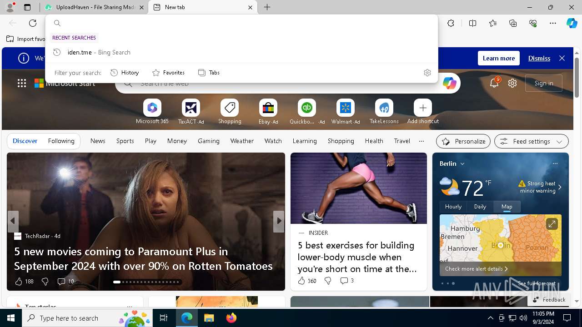Refresh the page with the reload icon
This screenshot has height=327, width=582.
click(x=33, y=23)
